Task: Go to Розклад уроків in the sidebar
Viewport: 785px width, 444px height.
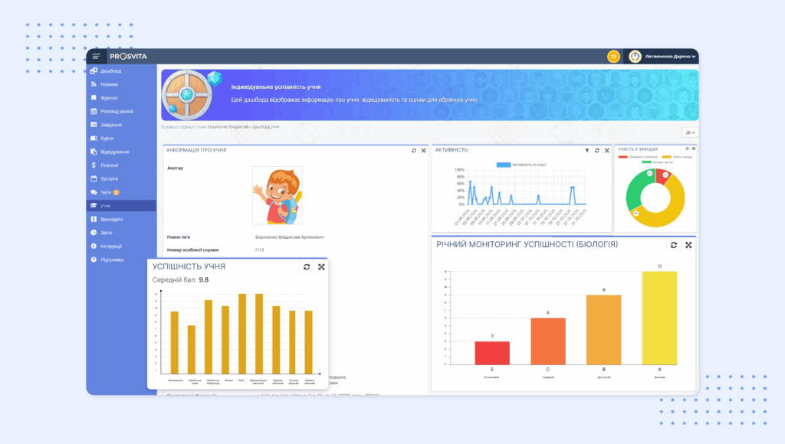Action: click(117, 111)
